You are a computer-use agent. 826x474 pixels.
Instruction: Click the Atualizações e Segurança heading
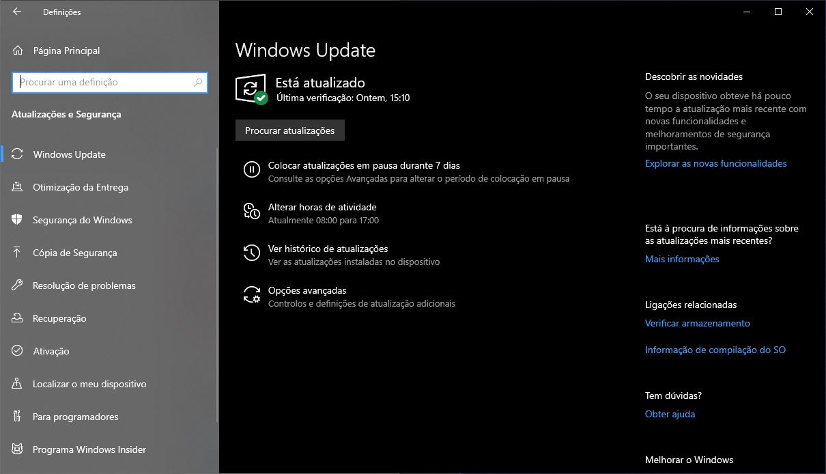66,115
